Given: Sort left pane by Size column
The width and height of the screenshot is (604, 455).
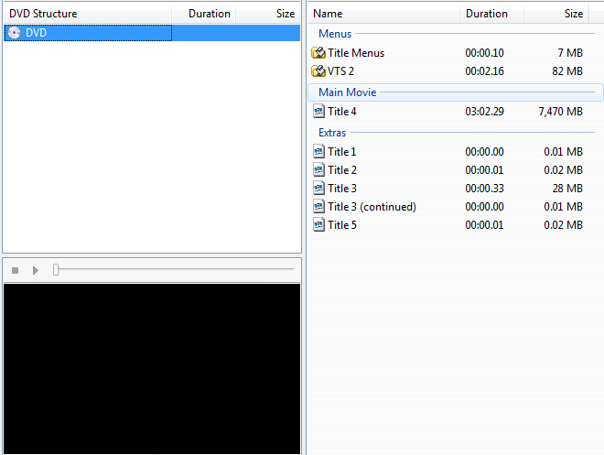Looking at the screenshot, I should click(268, 14).
